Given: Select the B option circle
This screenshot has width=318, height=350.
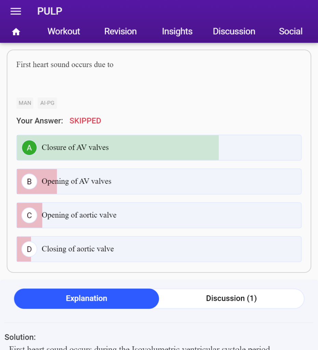Looking at the screenshot, I should [x=29, y=181].
